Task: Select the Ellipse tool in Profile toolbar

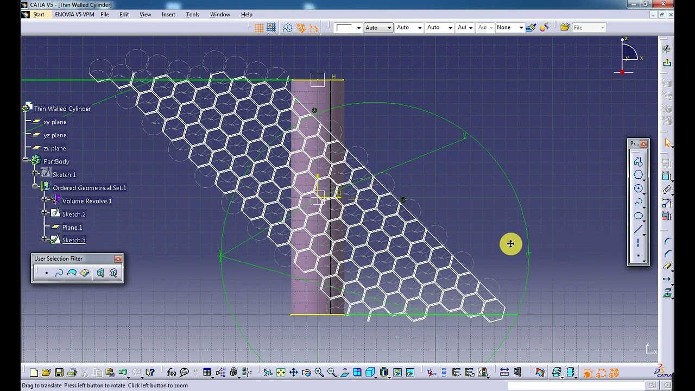Action: (x=638, y=216)
